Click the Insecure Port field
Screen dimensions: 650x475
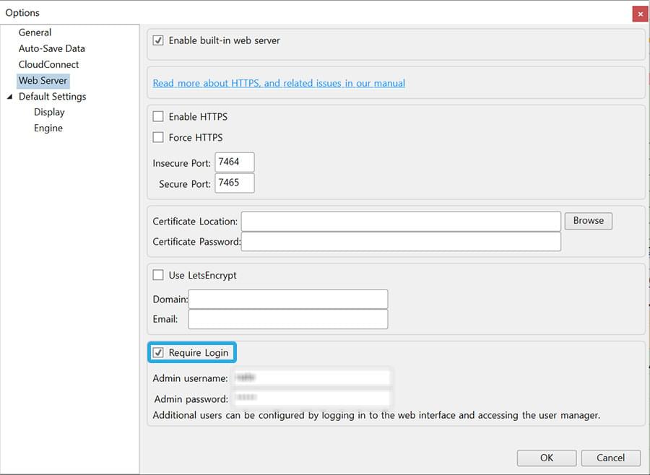pyautogui.click(x=235, y=162)
